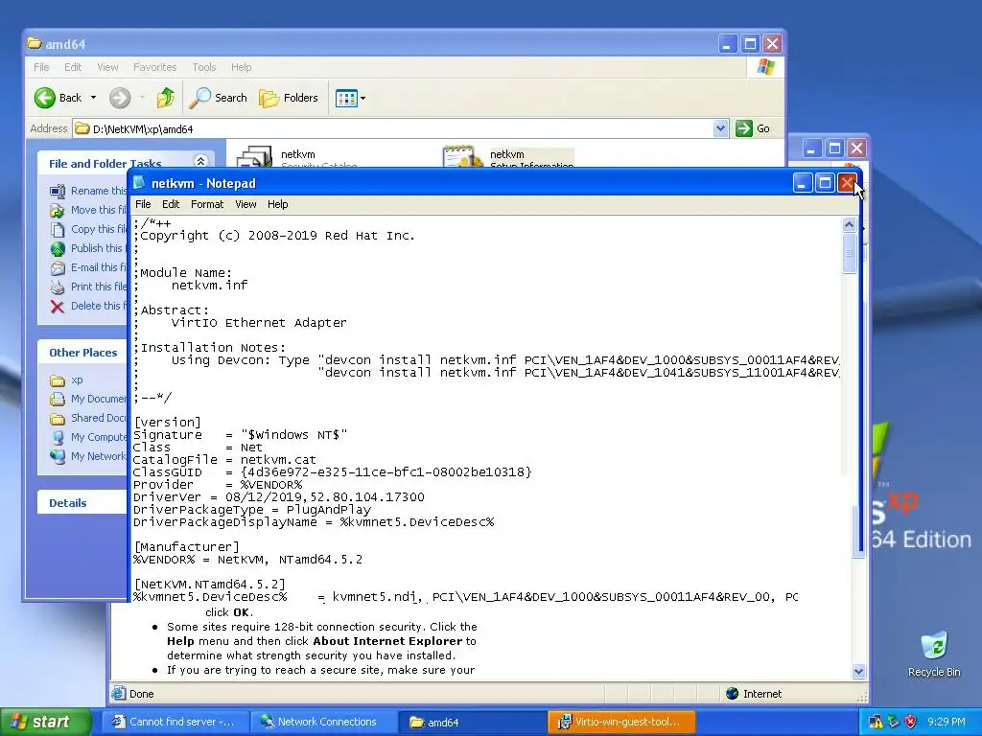Click the warning network tray icon

coord(877,722)
